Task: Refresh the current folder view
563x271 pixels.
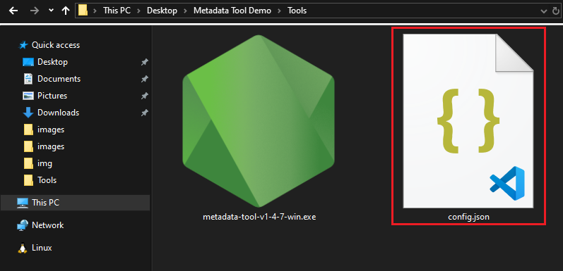Action: coord(556,11)
